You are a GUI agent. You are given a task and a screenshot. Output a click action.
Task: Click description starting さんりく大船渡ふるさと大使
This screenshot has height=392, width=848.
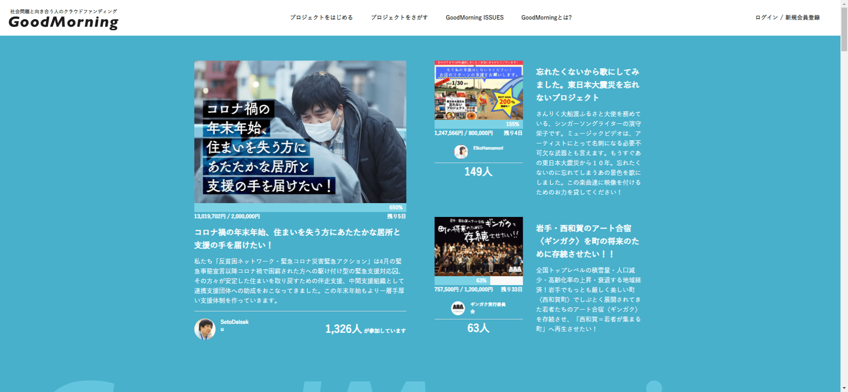(x=589, y=153)
